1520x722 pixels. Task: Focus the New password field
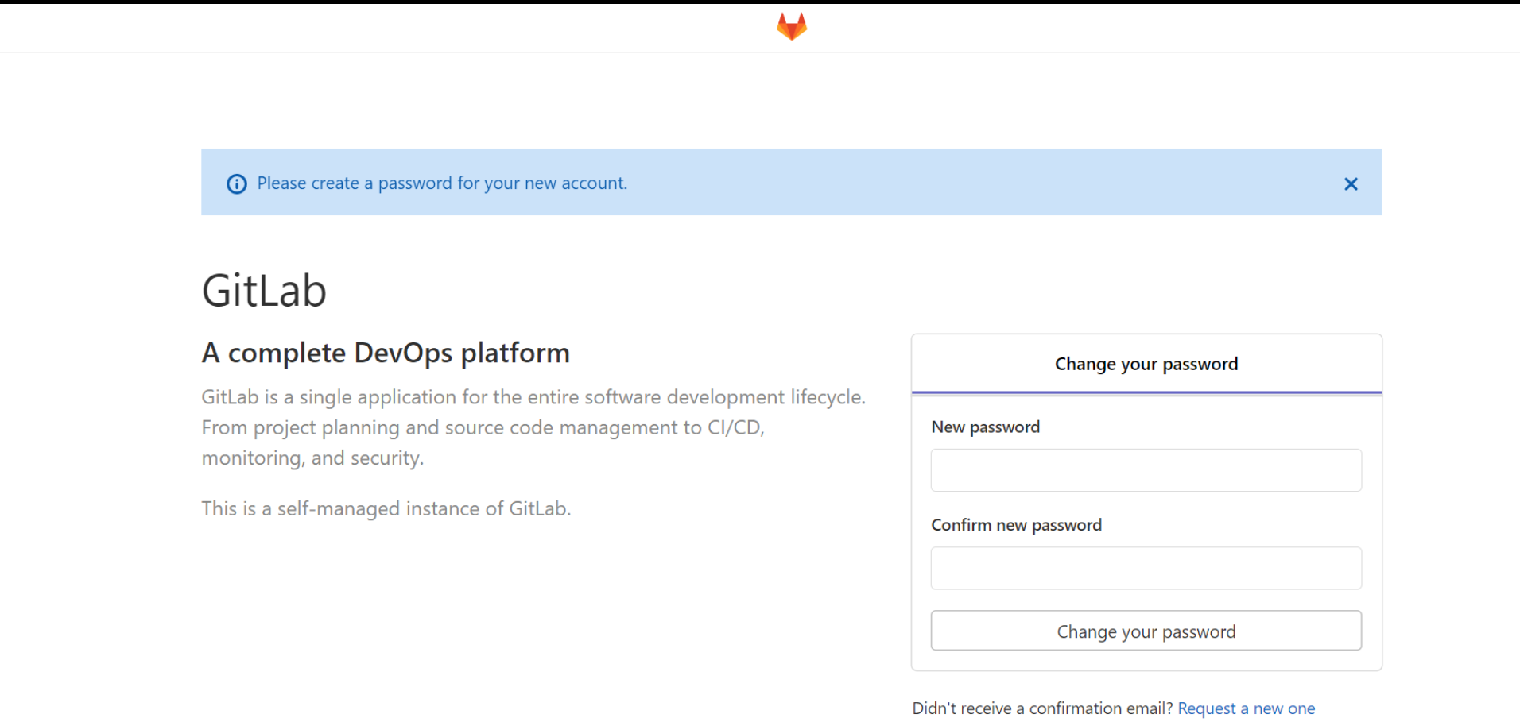click(1146, 470)
